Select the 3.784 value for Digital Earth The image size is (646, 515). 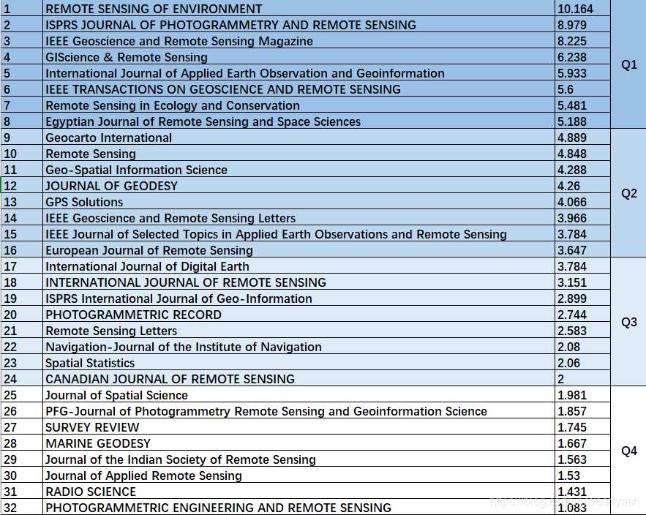[x=582, y=266]
